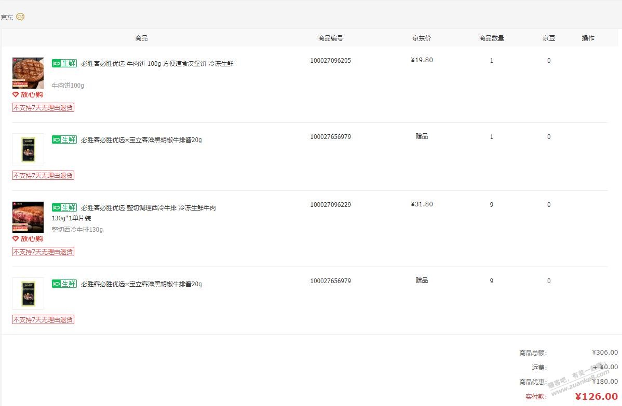Click the 生鲜 tag on the 西冷牛排 item
The width and height of the screenshot is (622, 406).
(64, 207)
